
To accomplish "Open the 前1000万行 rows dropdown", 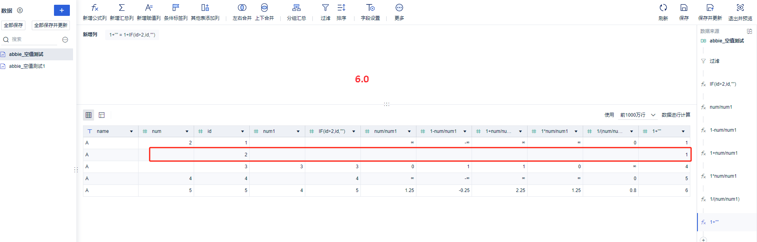I will click(x=638, y=115).
